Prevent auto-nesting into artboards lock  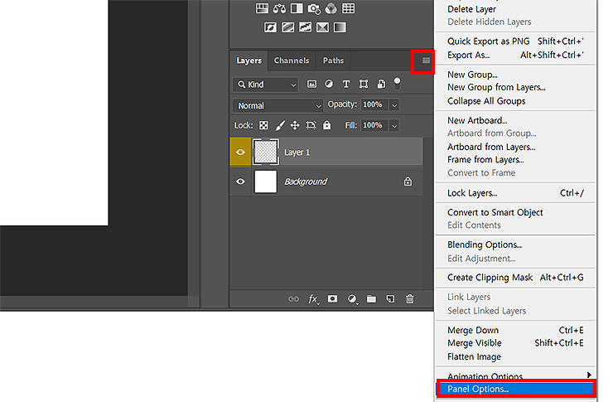pos(311,125)
